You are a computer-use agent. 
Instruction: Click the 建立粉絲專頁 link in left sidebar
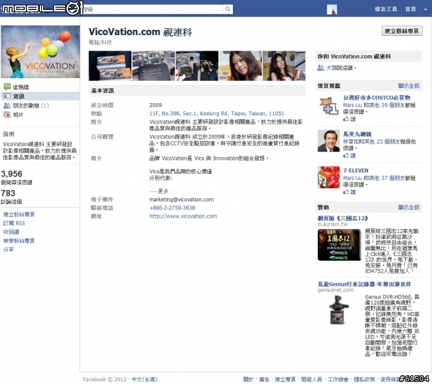pos(19,214)
